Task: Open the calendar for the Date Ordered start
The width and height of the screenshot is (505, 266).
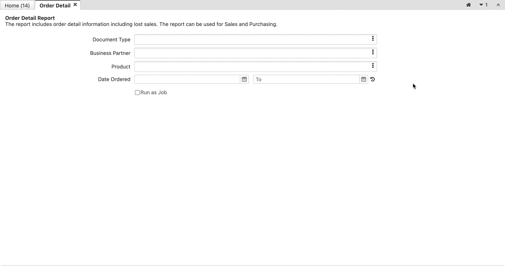Action: point(244,79)
